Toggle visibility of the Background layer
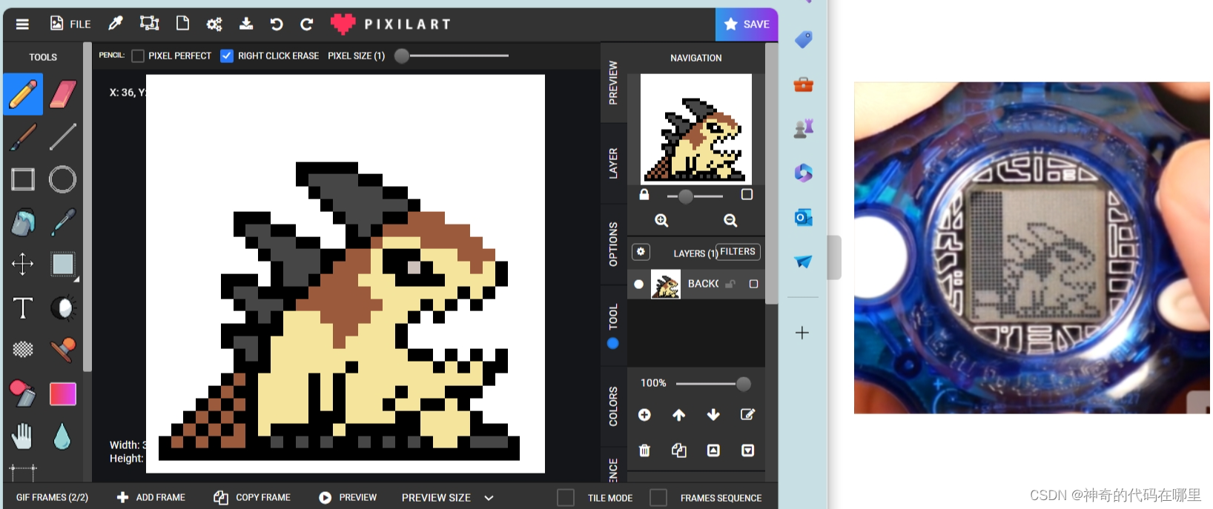The width and height of the screenshot is (1213, 509). click(x=638, y=284)
